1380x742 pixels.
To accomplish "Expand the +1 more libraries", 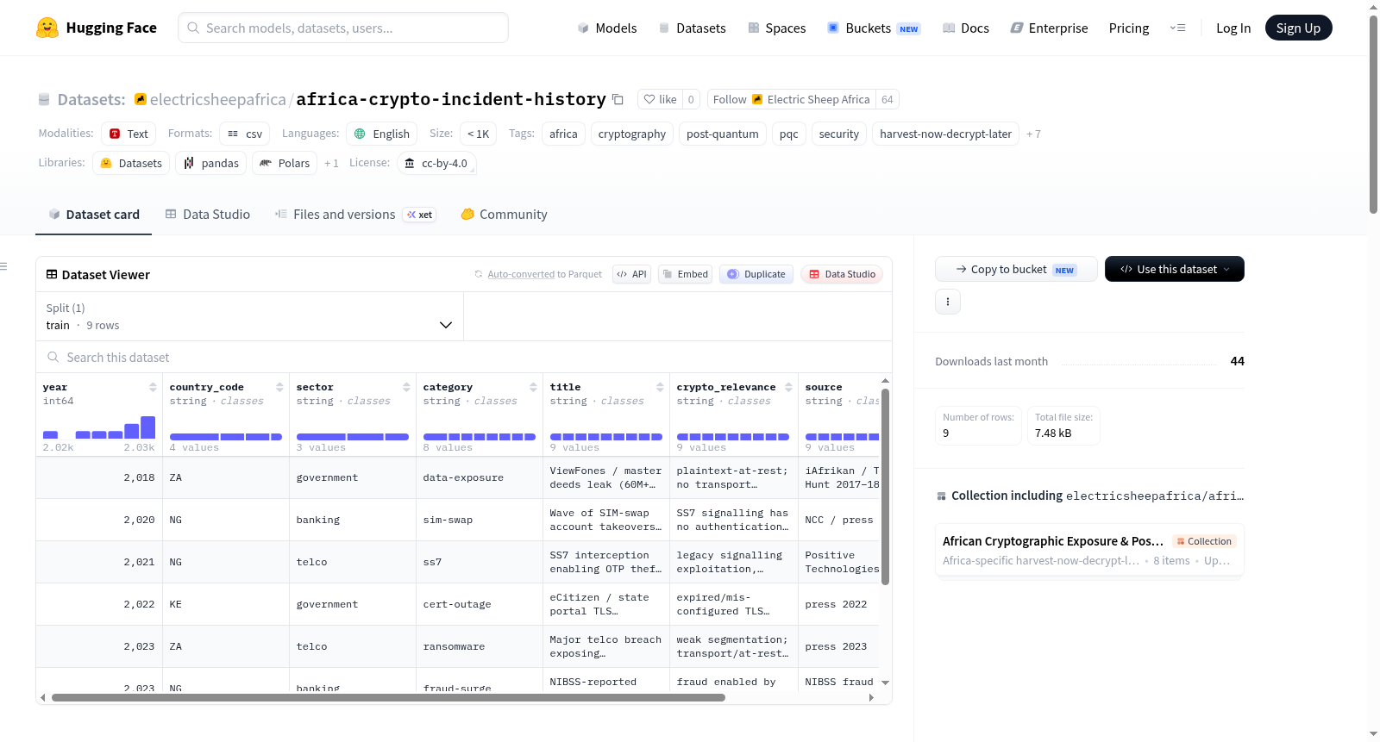I will [331, 163].
